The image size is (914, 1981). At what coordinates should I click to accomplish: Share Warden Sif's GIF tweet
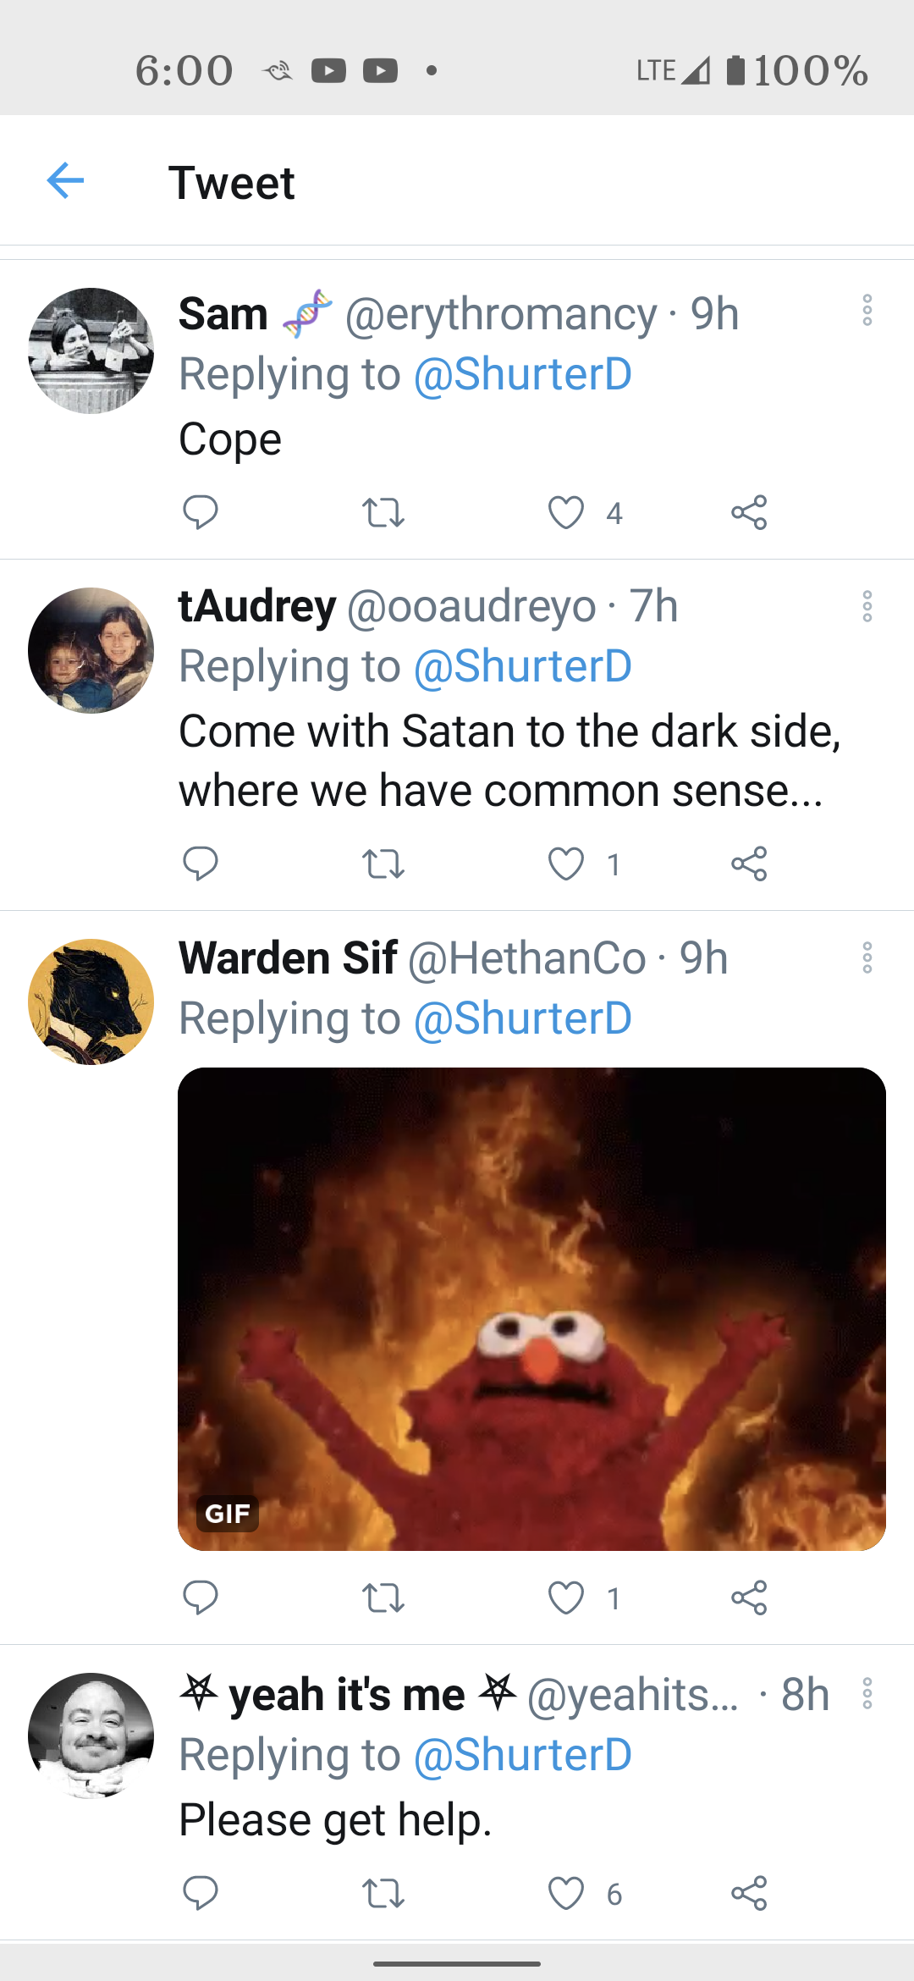(749, 1597)
